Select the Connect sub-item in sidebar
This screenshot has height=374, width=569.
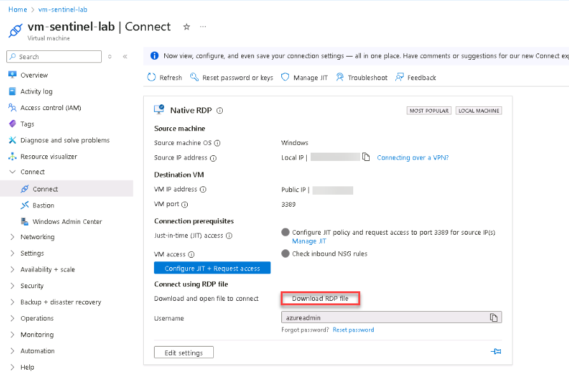tap(66, 189)
